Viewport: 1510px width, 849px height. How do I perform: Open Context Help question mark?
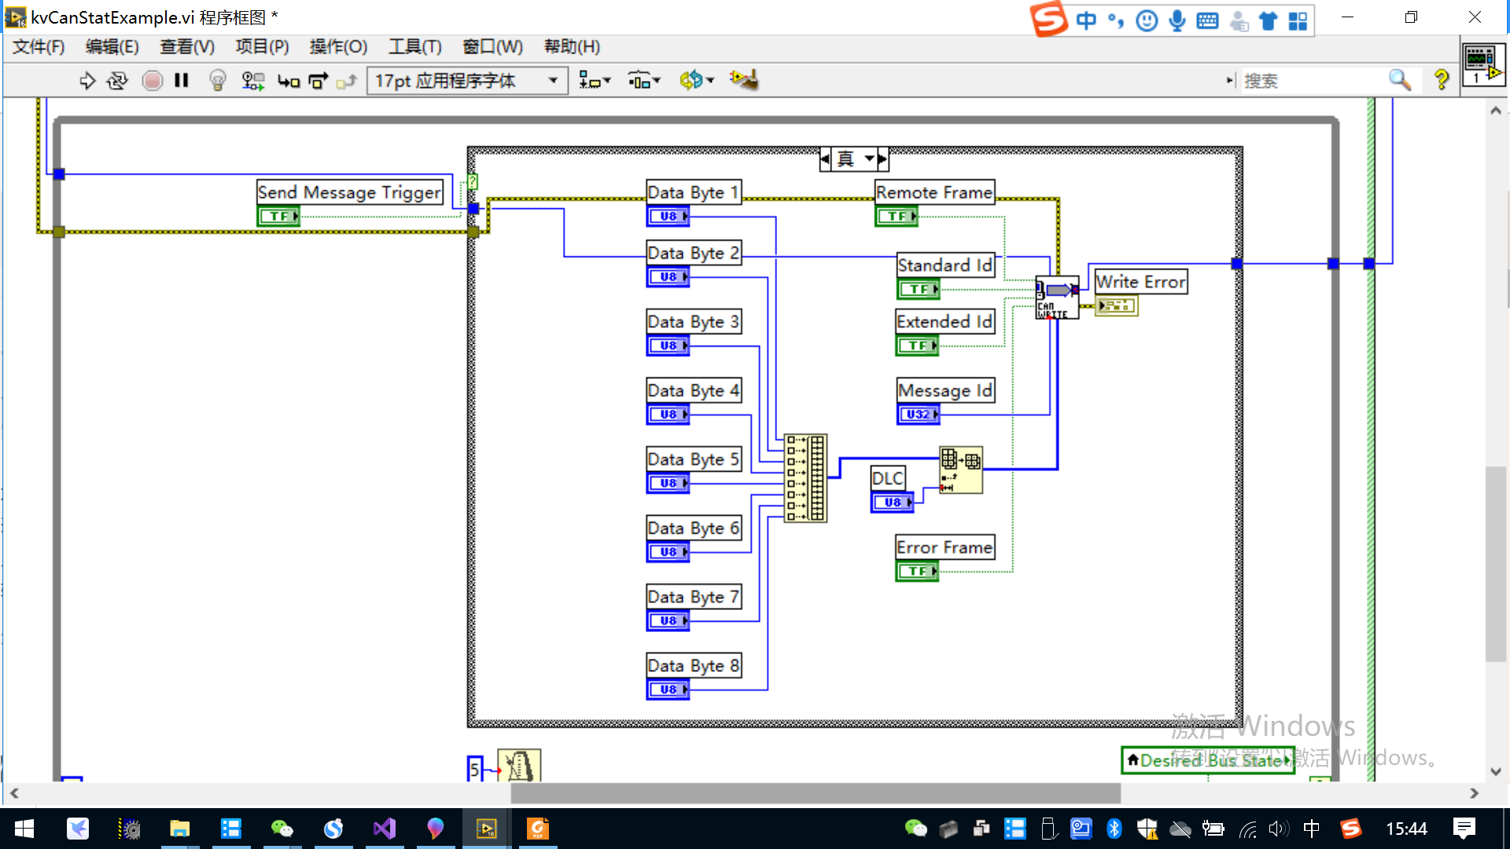pyautogui.click(x=1442, y=80)
